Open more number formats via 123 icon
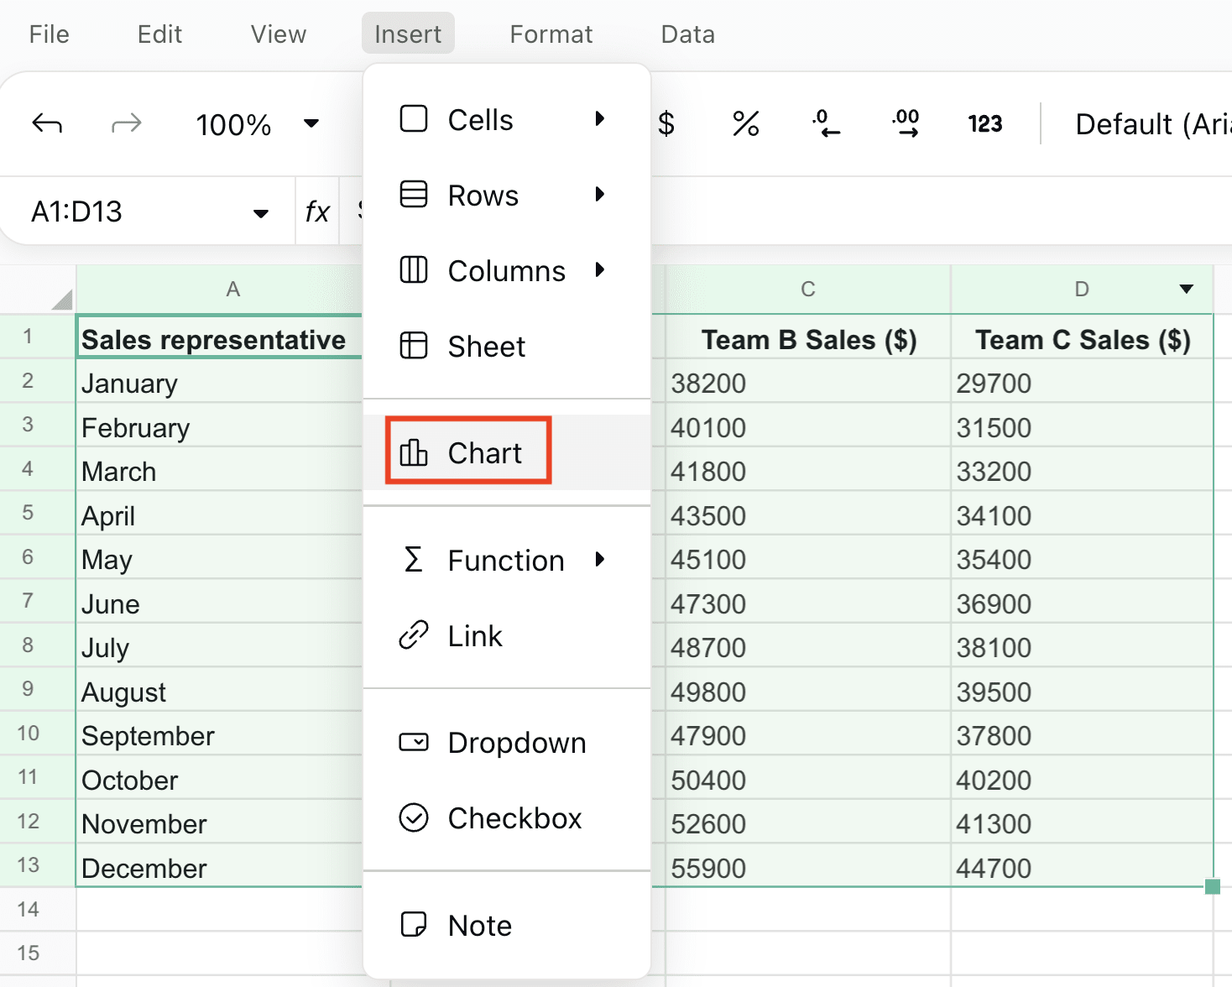 point(984,123)
